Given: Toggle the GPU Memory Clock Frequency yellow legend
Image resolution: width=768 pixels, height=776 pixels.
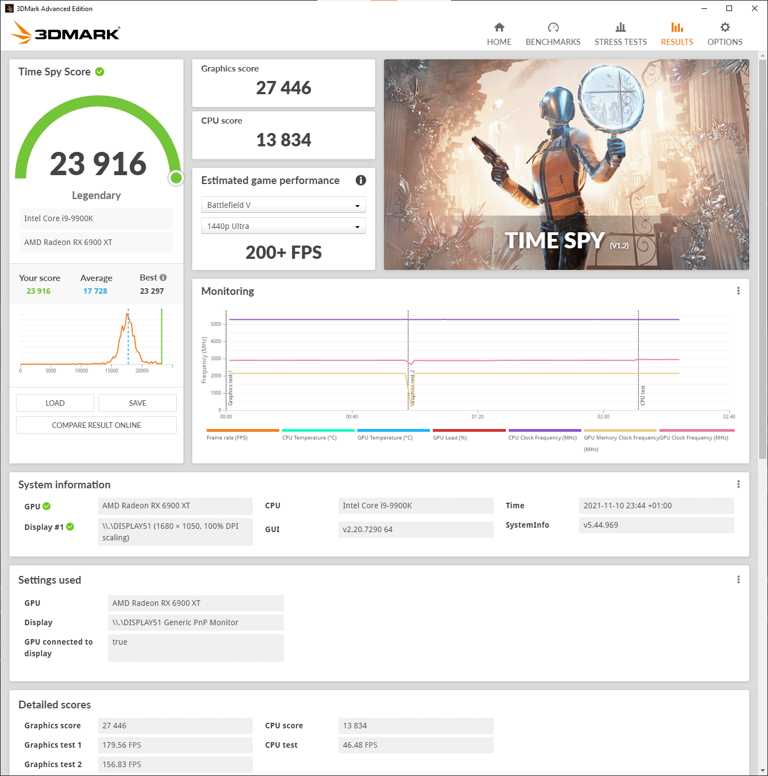Looking at the screenshot, I should point(620,440).
